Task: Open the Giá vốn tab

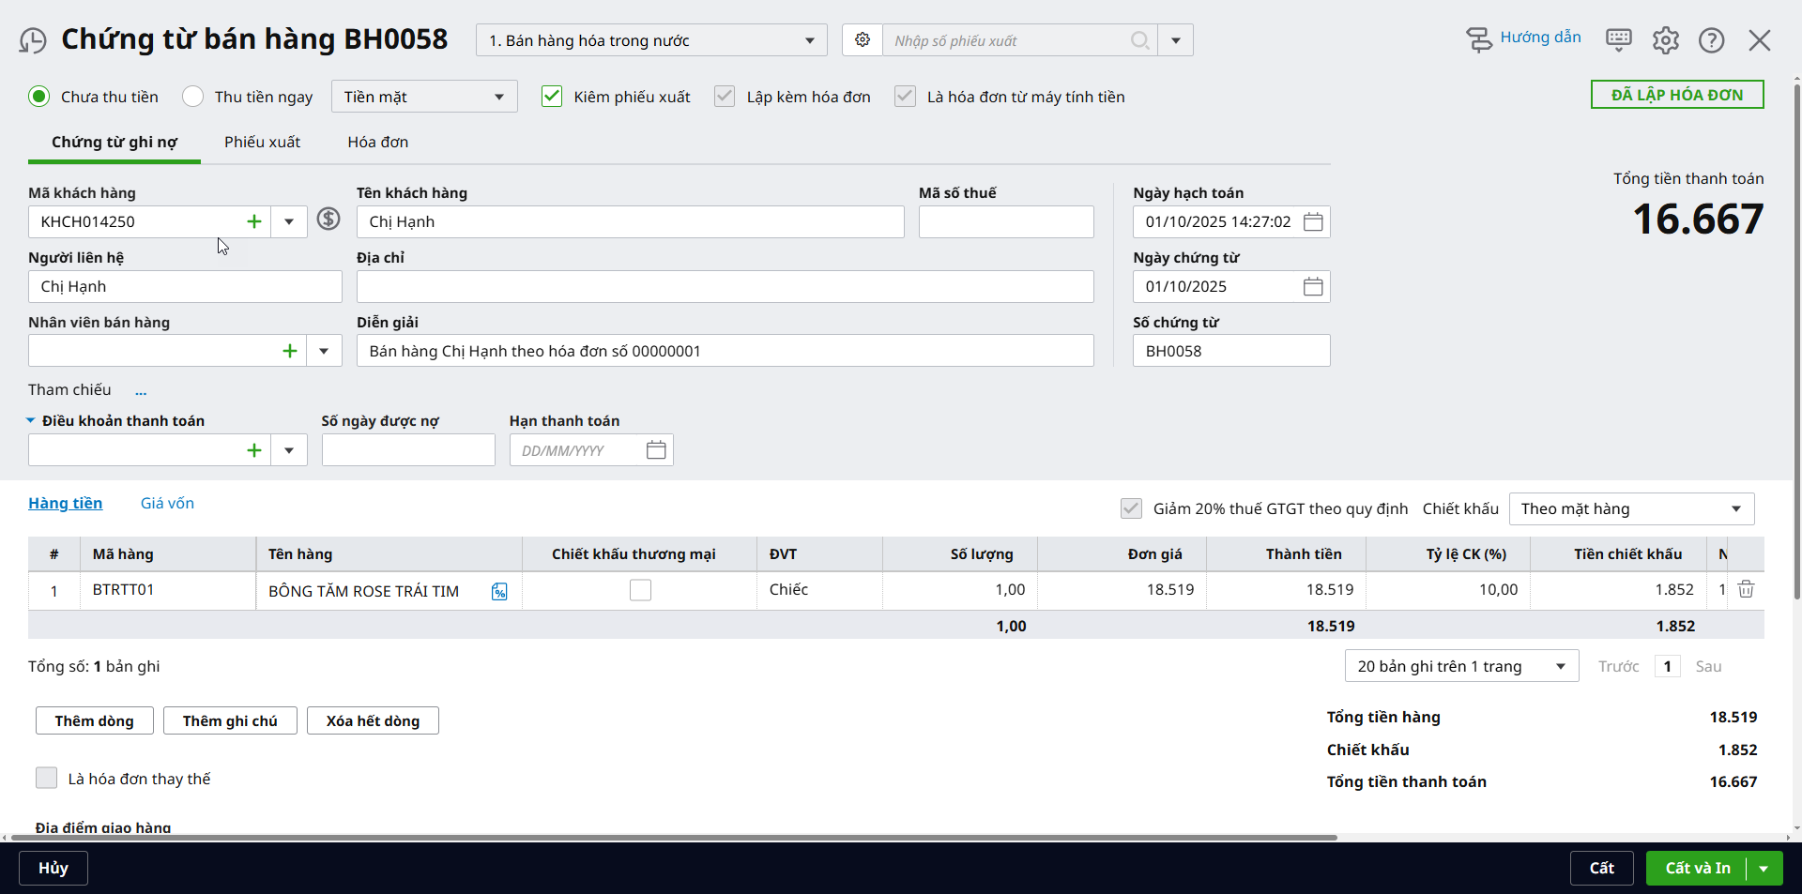Action: (x=167, y=504)
